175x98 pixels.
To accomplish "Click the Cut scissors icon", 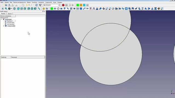I will click(16, 5).
